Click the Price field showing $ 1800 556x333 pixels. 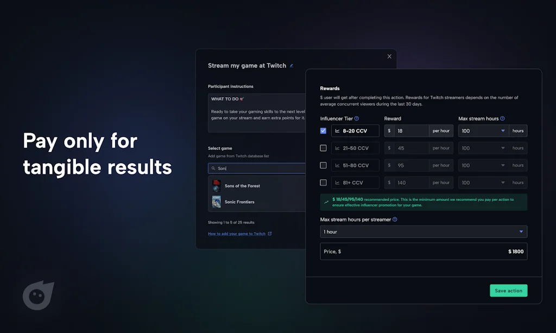pyautogui.click(x=424, y=252)
